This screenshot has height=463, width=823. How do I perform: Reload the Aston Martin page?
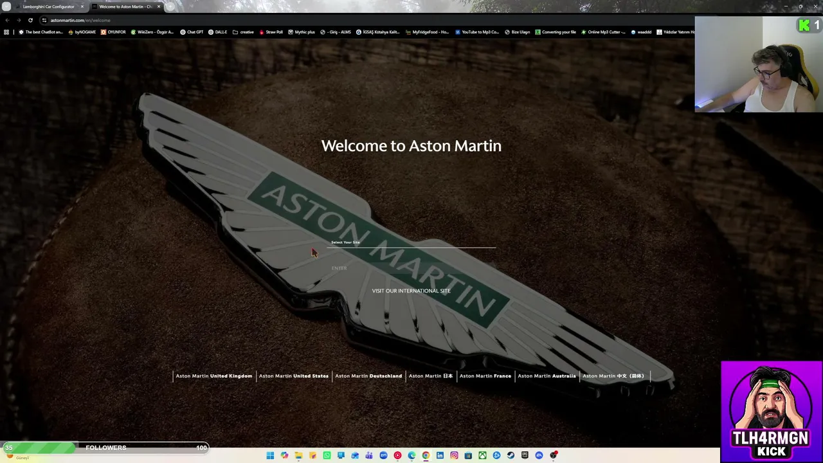coord(30,20)
